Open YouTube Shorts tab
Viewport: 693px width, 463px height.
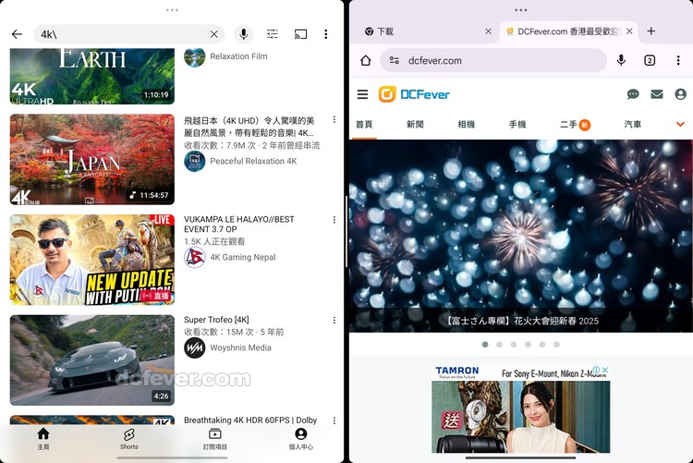click(129, 439)
